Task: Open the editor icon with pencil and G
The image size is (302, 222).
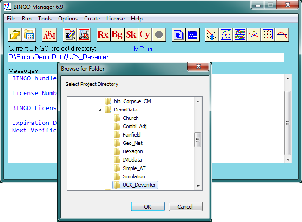Action: [70, 35]
